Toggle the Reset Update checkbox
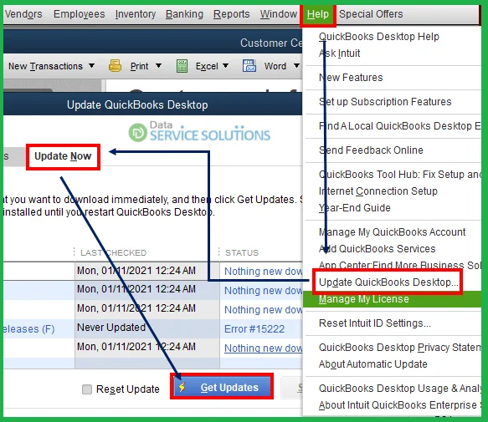This screenshot has height=422, width=488. pyautogui.click(x=87, y=389)
